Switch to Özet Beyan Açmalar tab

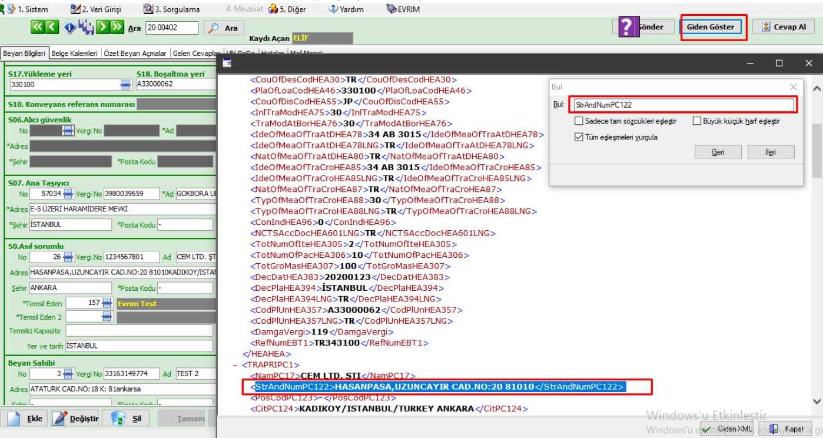135,54
